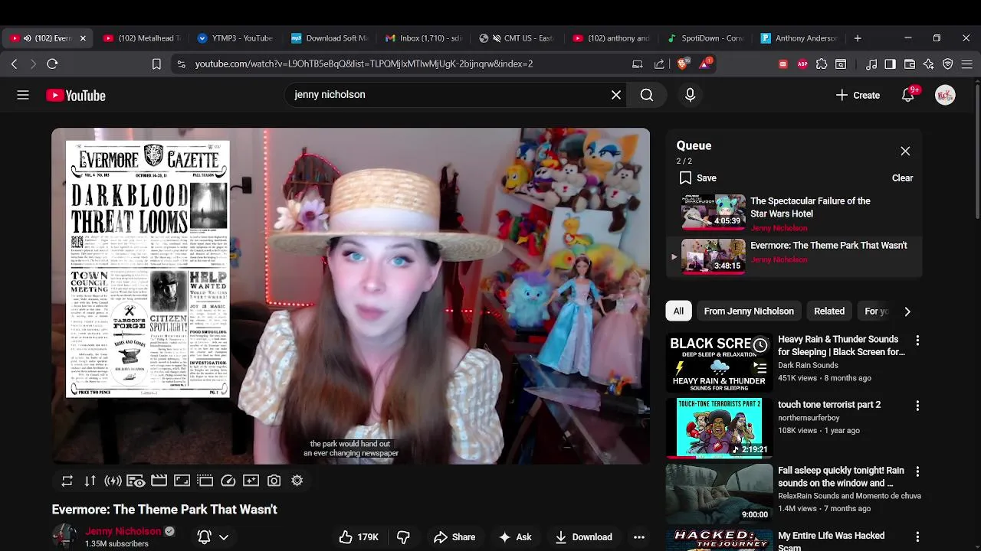Screen dimensions: 981x551
Task: Like the video with 179K likes
Action: pos(359,537)
